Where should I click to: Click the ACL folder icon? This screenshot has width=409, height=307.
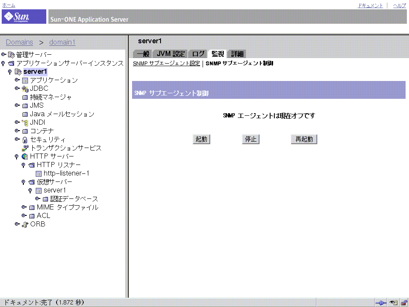click(32, 216)
